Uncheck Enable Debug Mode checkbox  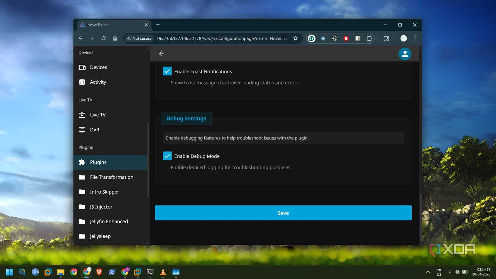(x=167, y=156)
